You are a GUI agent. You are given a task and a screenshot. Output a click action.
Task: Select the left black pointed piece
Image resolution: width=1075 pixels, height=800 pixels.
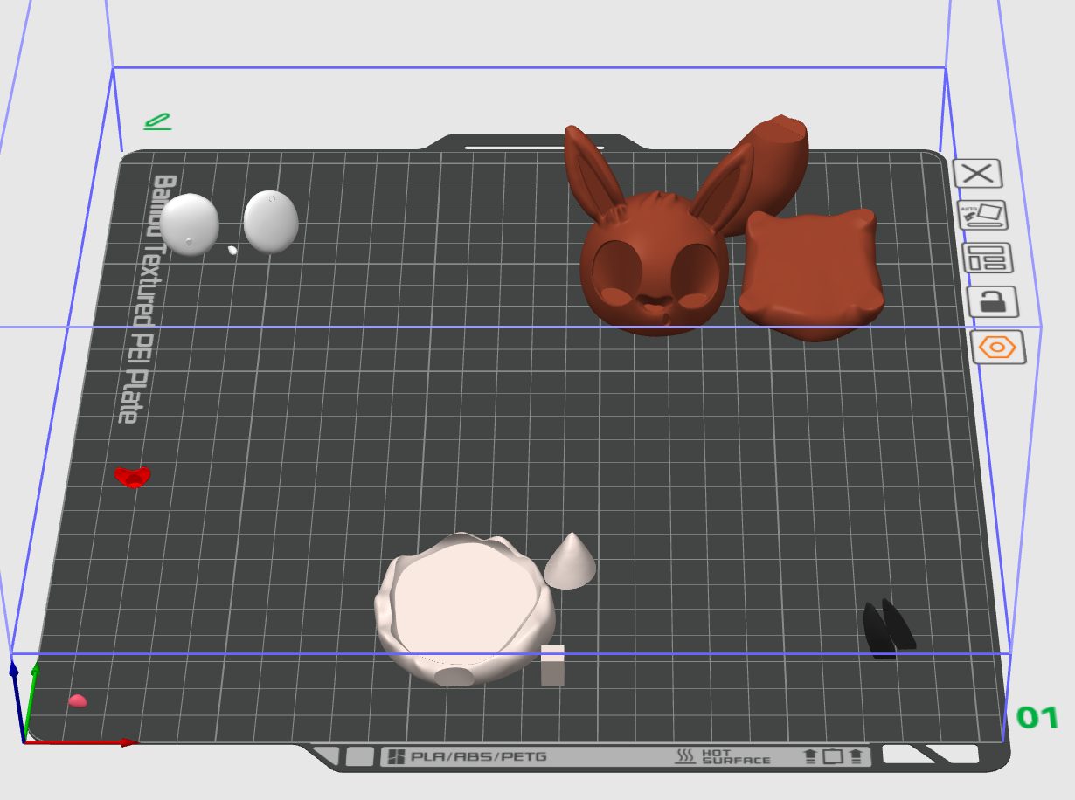tap(877, 633)
